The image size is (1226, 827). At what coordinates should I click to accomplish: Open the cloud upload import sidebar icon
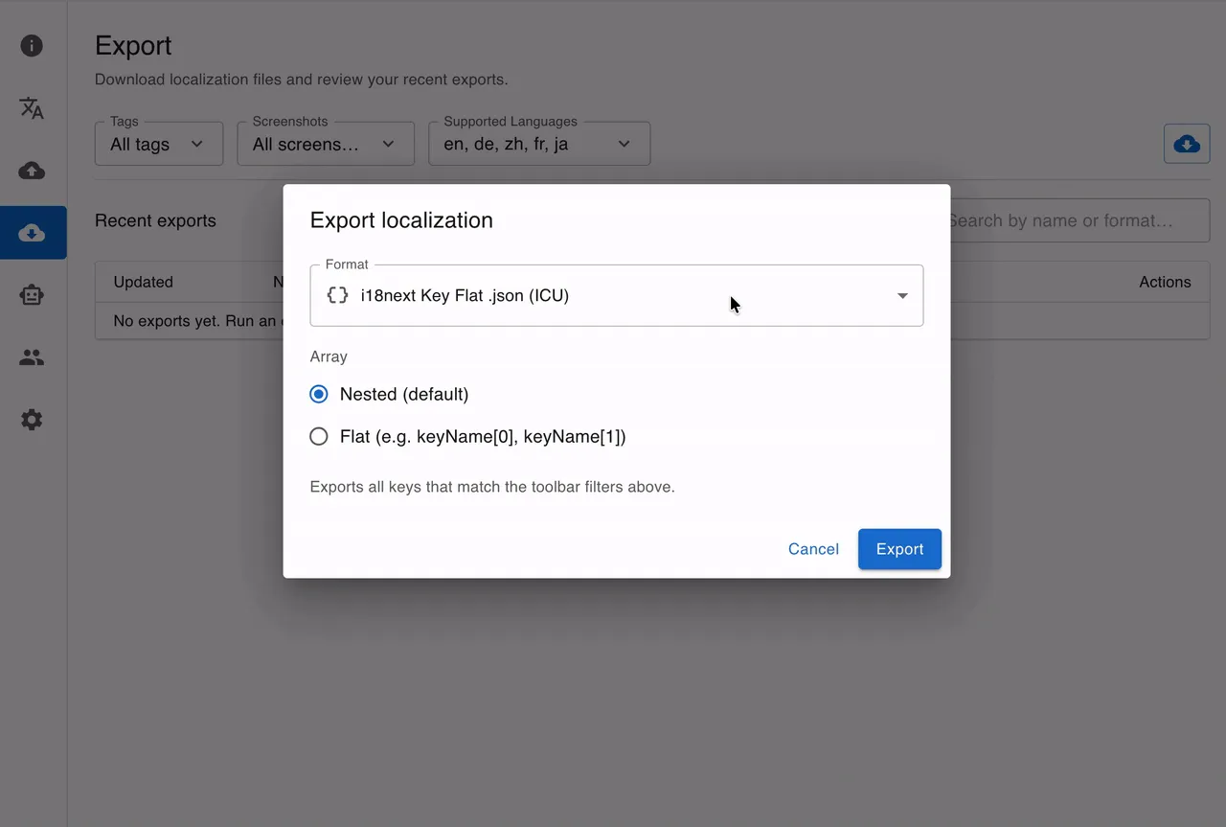32,171
